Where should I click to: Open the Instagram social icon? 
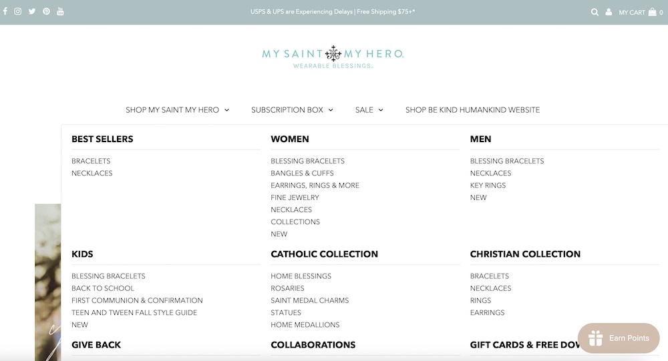pos(18,11)
